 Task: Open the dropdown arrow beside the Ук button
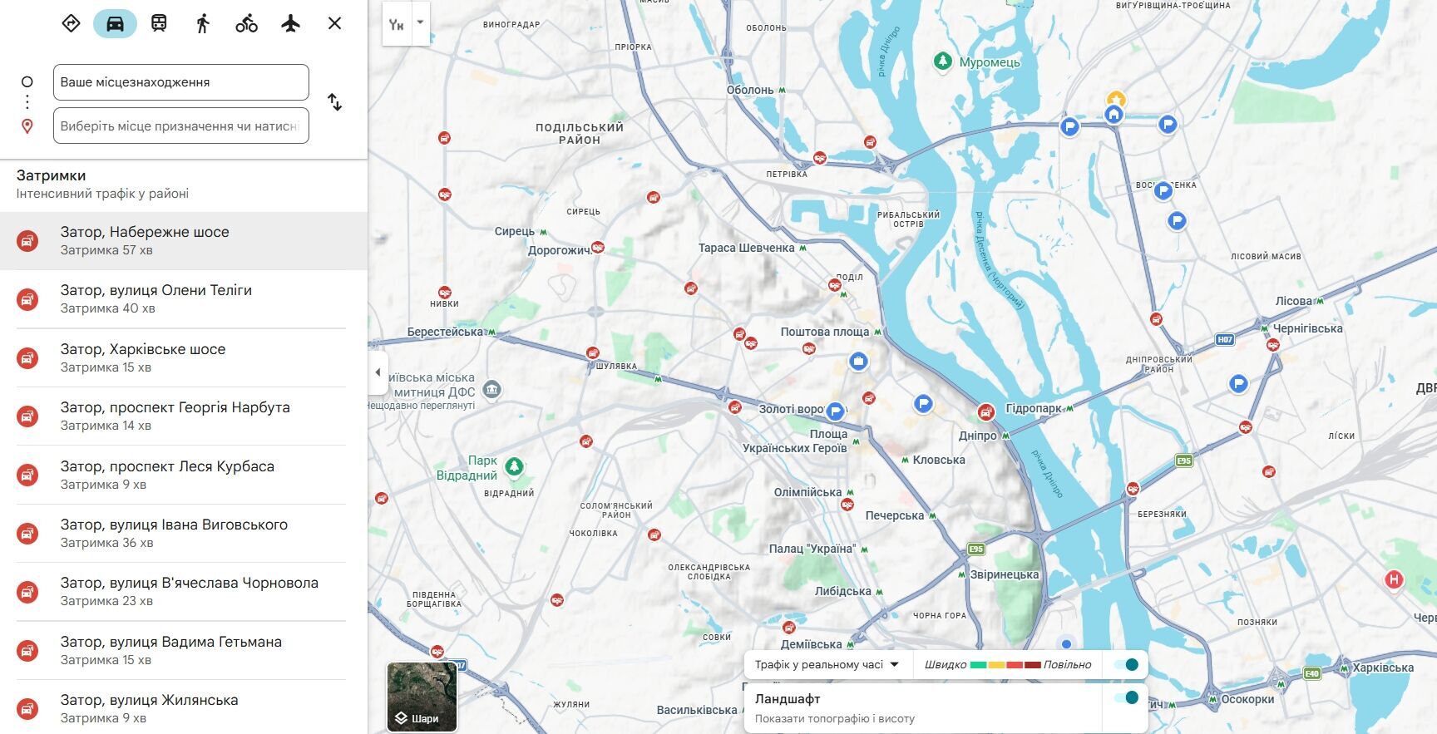(x=420, y=22)
